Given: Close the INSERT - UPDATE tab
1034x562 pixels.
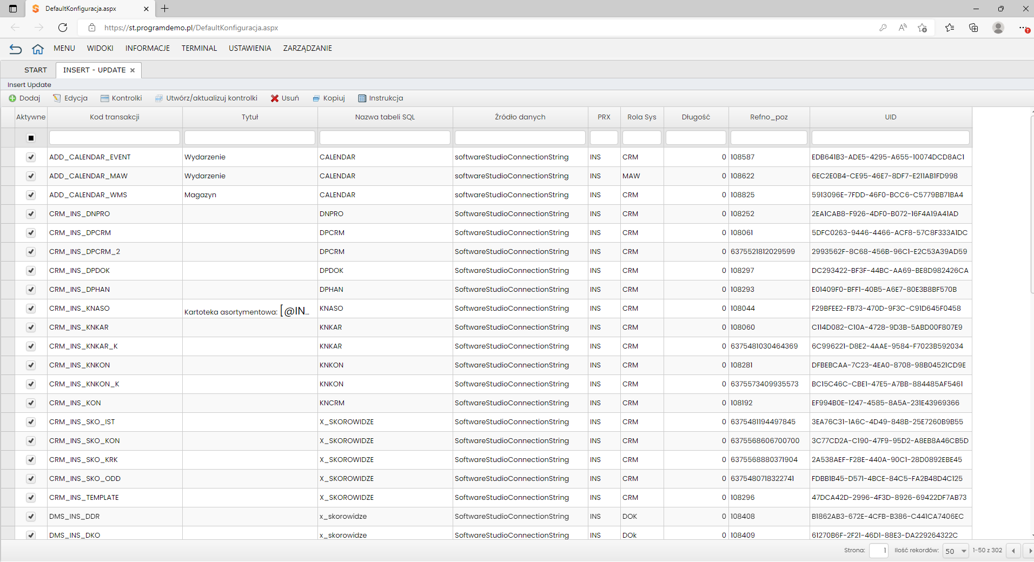Looking at the screenshot, I should [132, 70].
